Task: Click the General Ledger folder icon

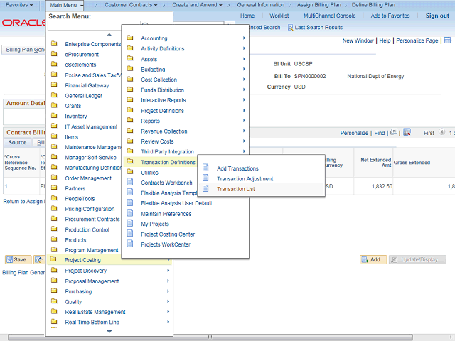Action: pos(55,96)
